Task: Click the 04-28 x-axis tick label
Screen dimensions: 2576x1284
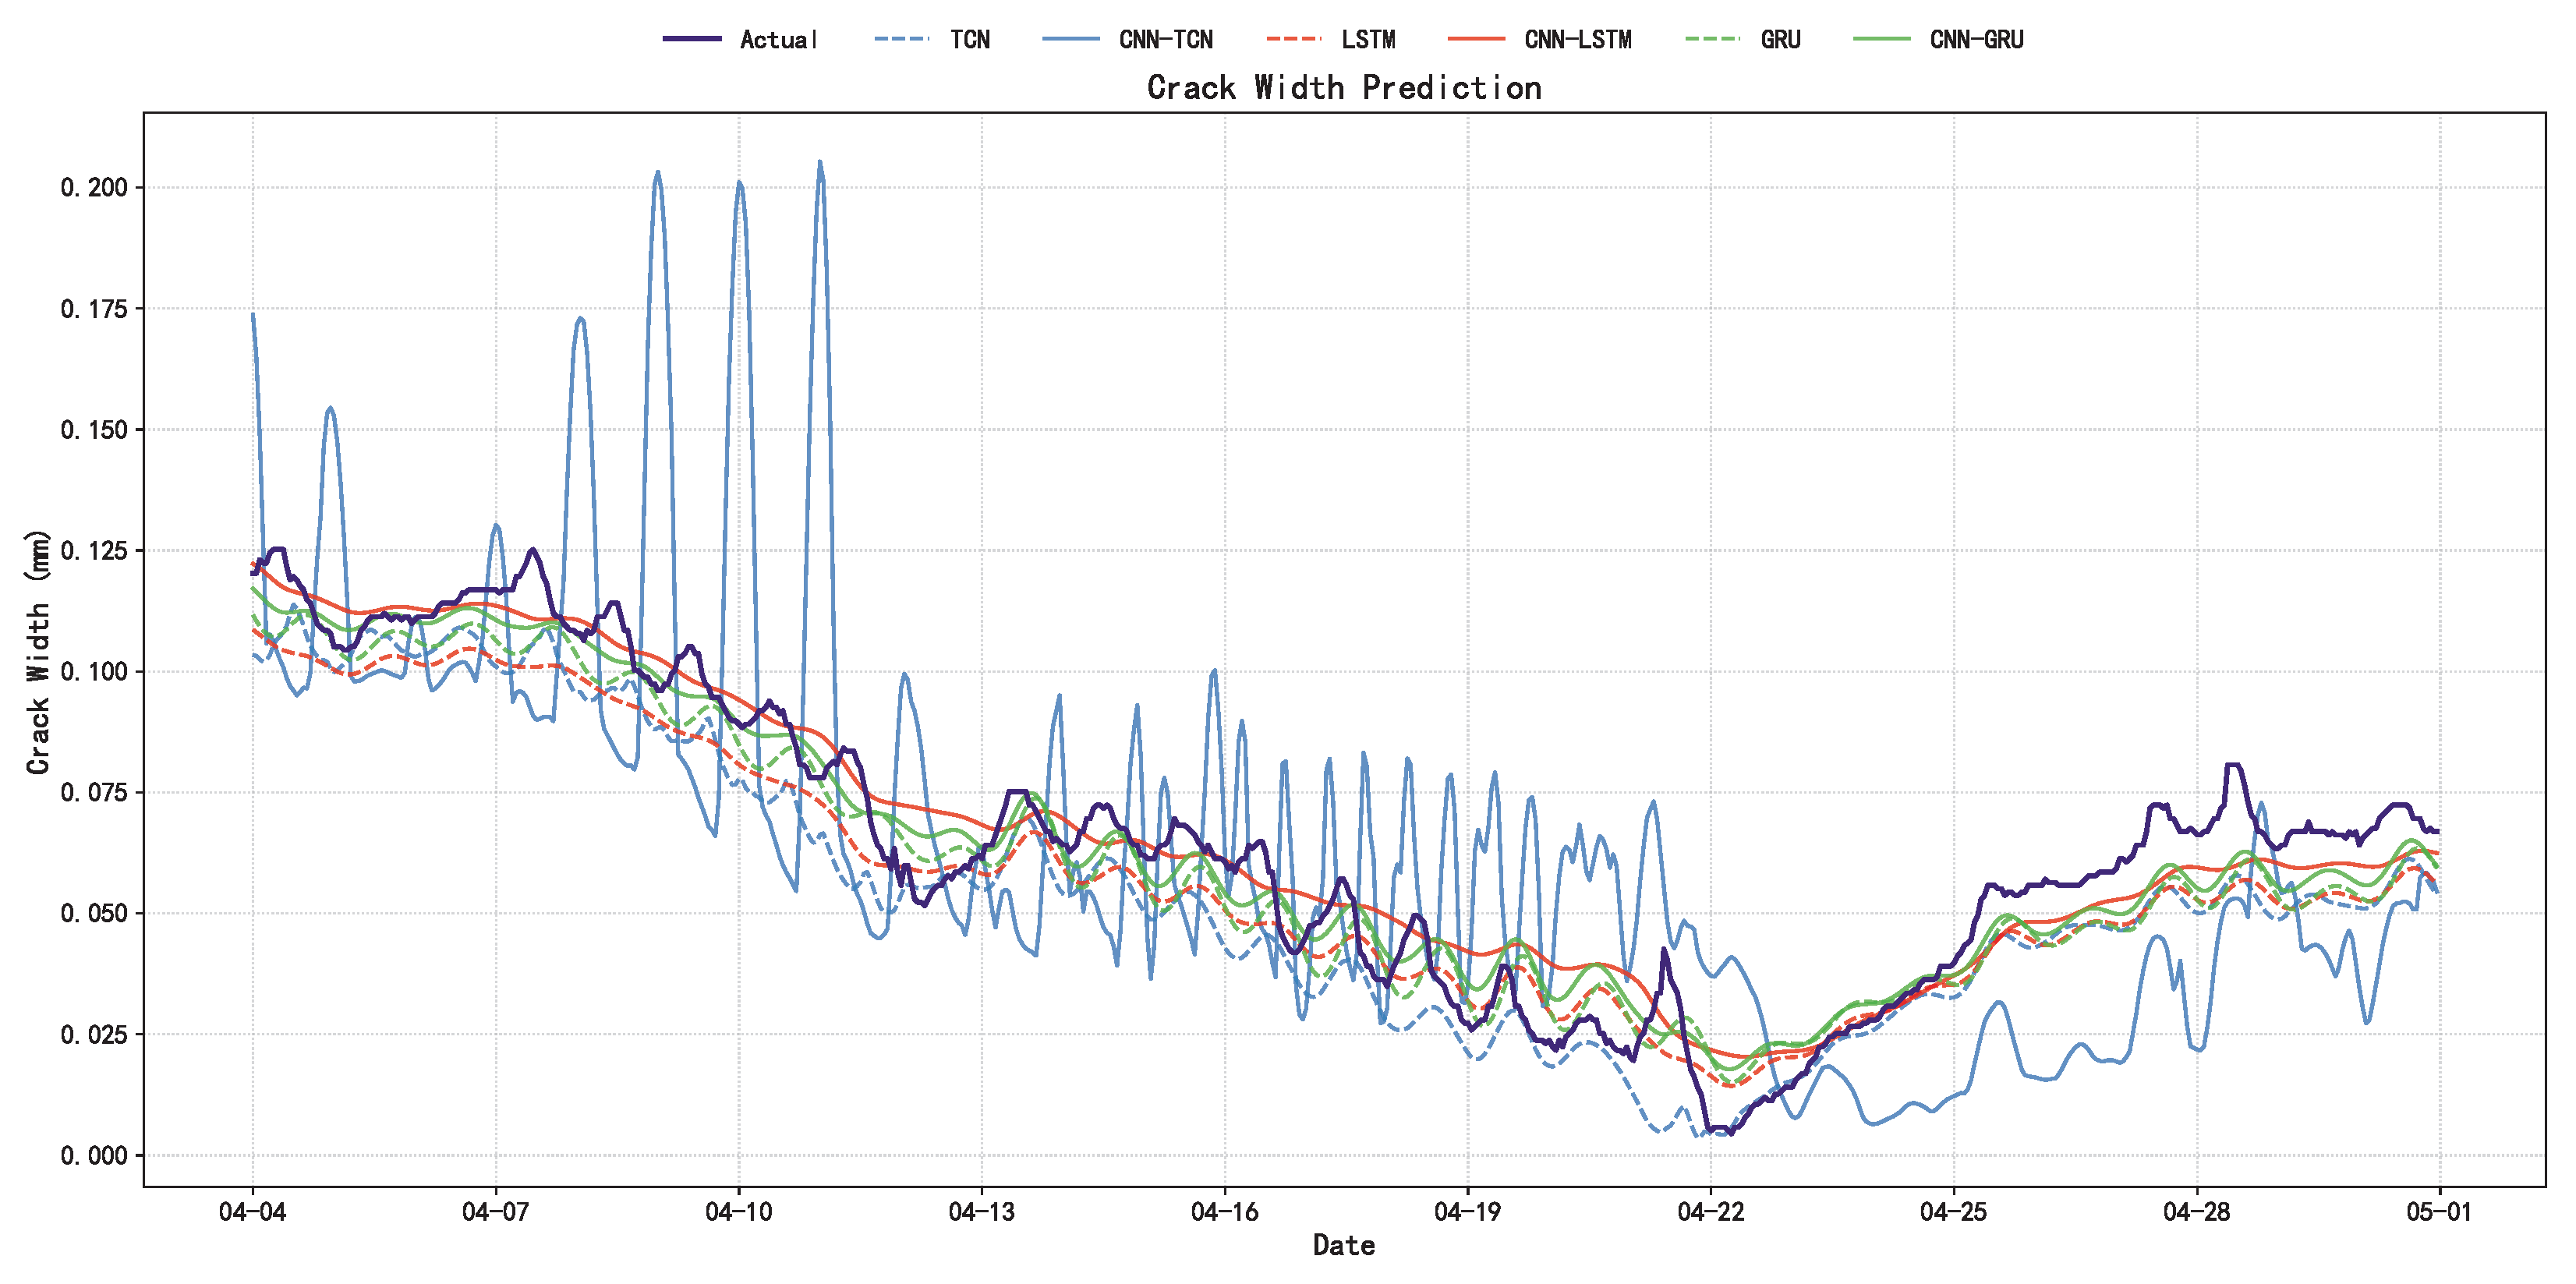Action: click(2196, 1212)
